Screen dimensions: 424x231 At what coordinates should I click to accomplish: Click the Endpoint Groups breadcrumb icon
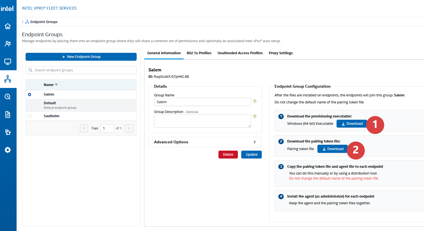(x=27, y=22)
